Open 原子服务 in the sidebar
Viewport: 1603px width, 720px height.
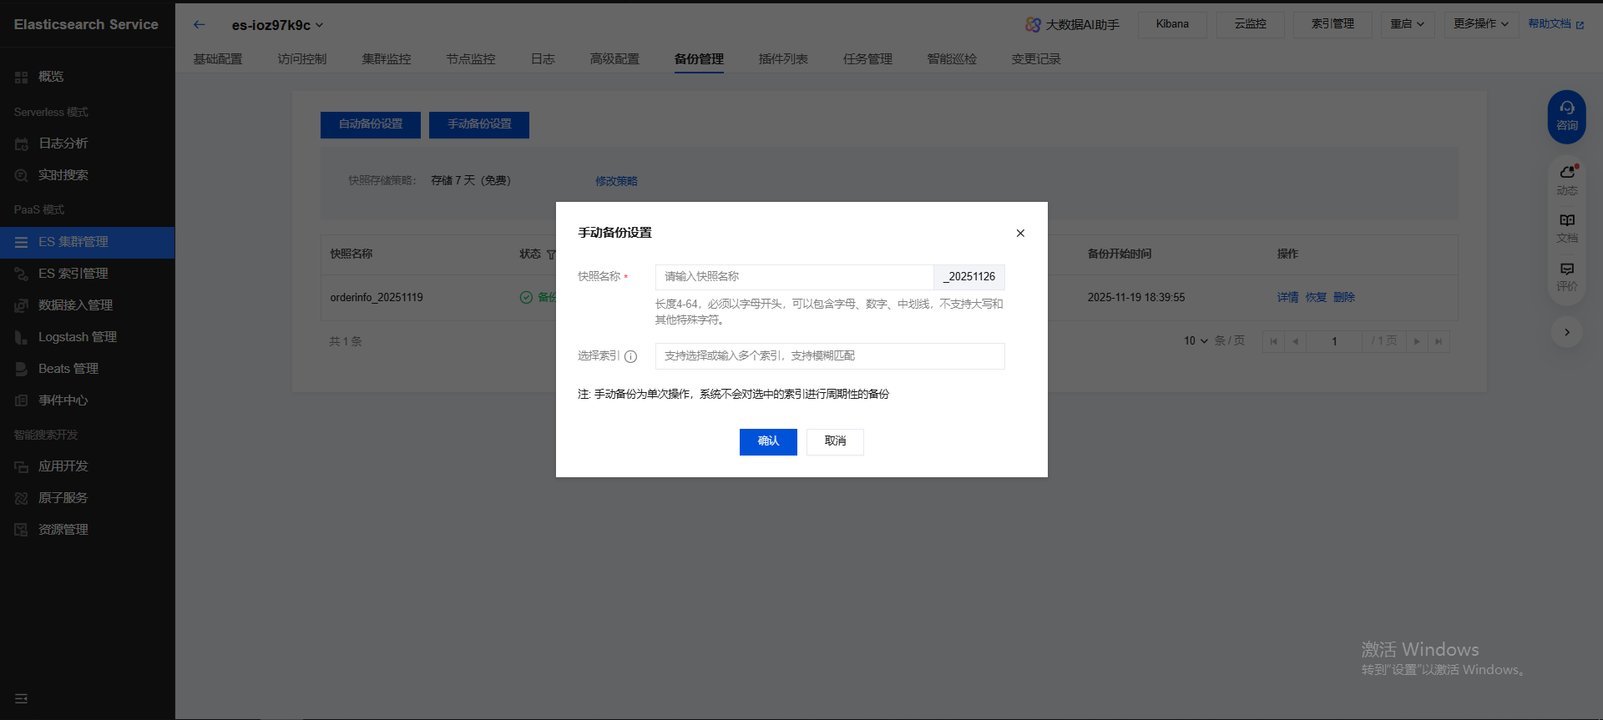coord(87,498)
